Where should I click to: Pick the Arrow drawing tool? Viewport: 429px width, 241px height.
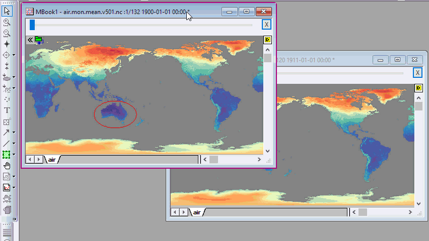7,133
